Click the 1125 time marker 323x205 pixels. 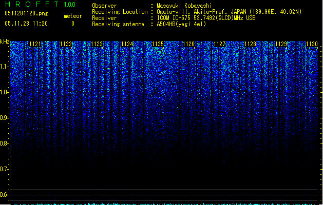[158, 44]
